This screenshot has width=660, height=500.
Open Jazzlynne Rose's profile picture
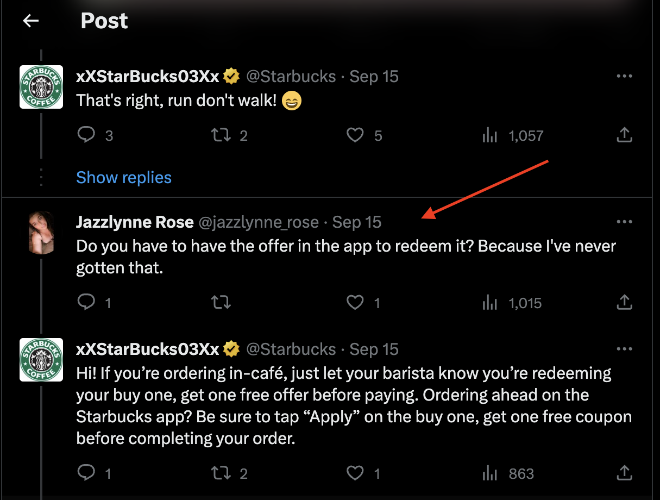coord(41,233)
